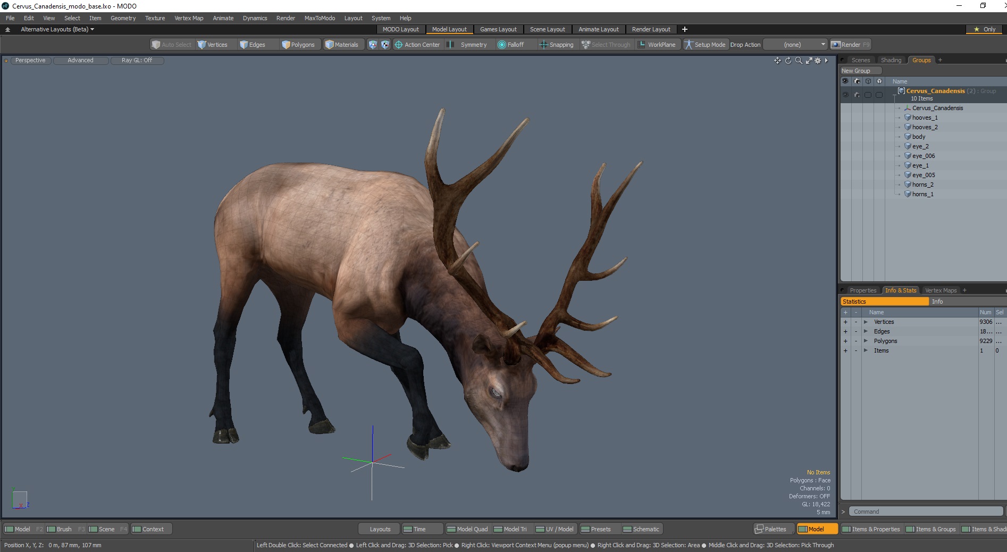
Task: Toggle Select Through option
Action: [606, 45]
